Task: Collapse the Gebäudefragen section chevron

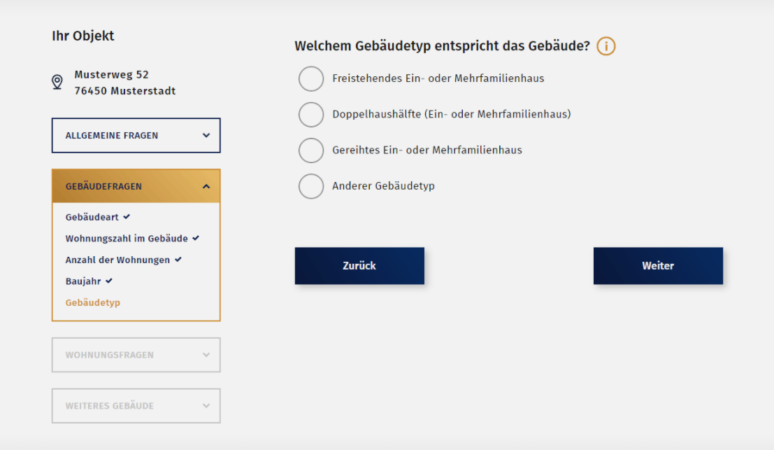Action: [x=206, y=187]
